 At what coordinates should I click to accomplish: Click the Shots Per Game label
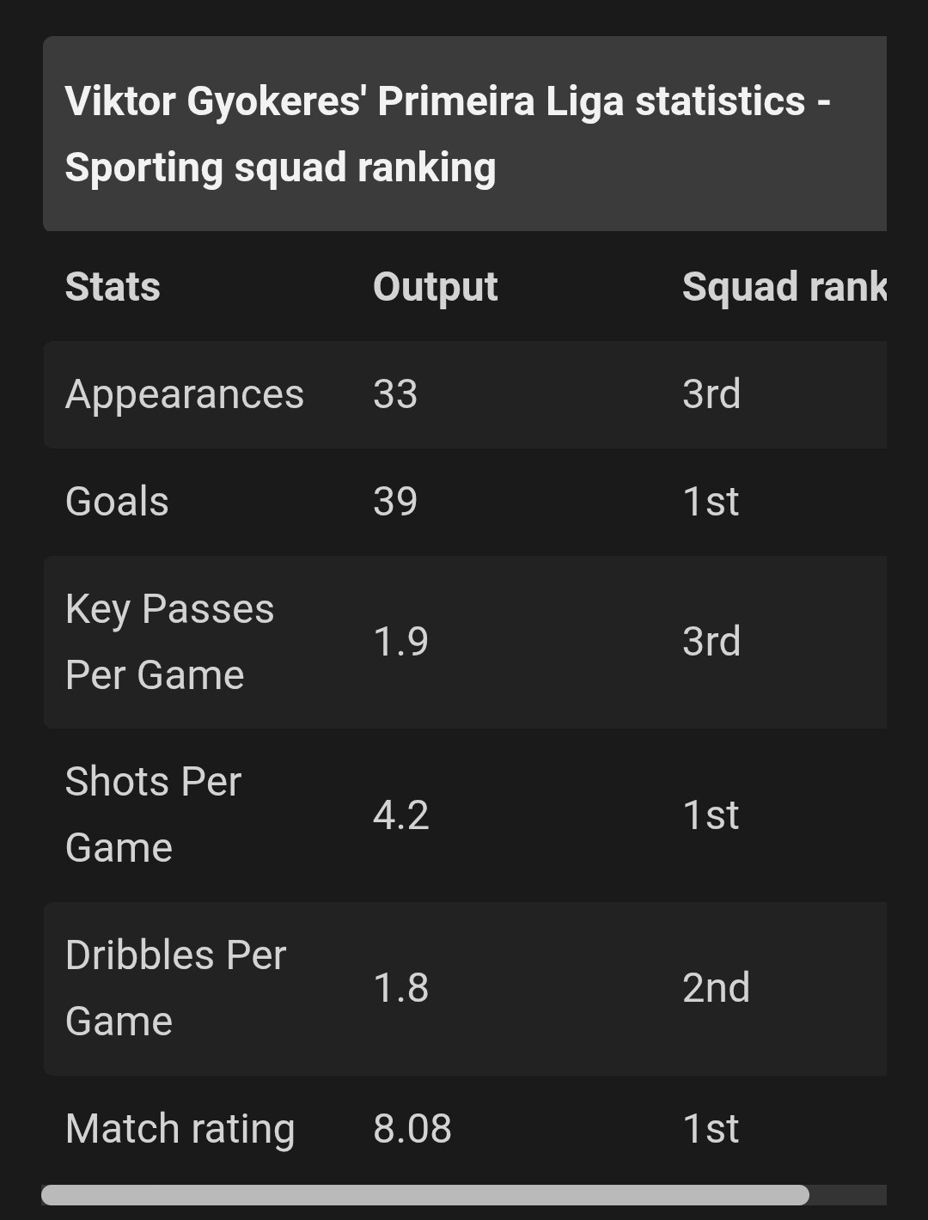coord(153,814)
